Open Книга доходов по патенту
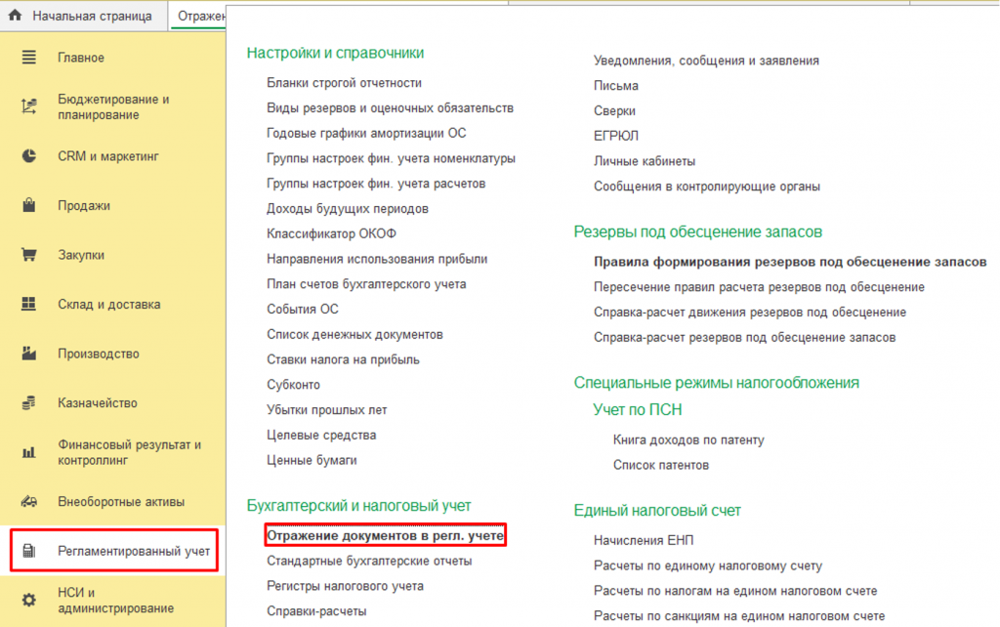 [688, 440]
